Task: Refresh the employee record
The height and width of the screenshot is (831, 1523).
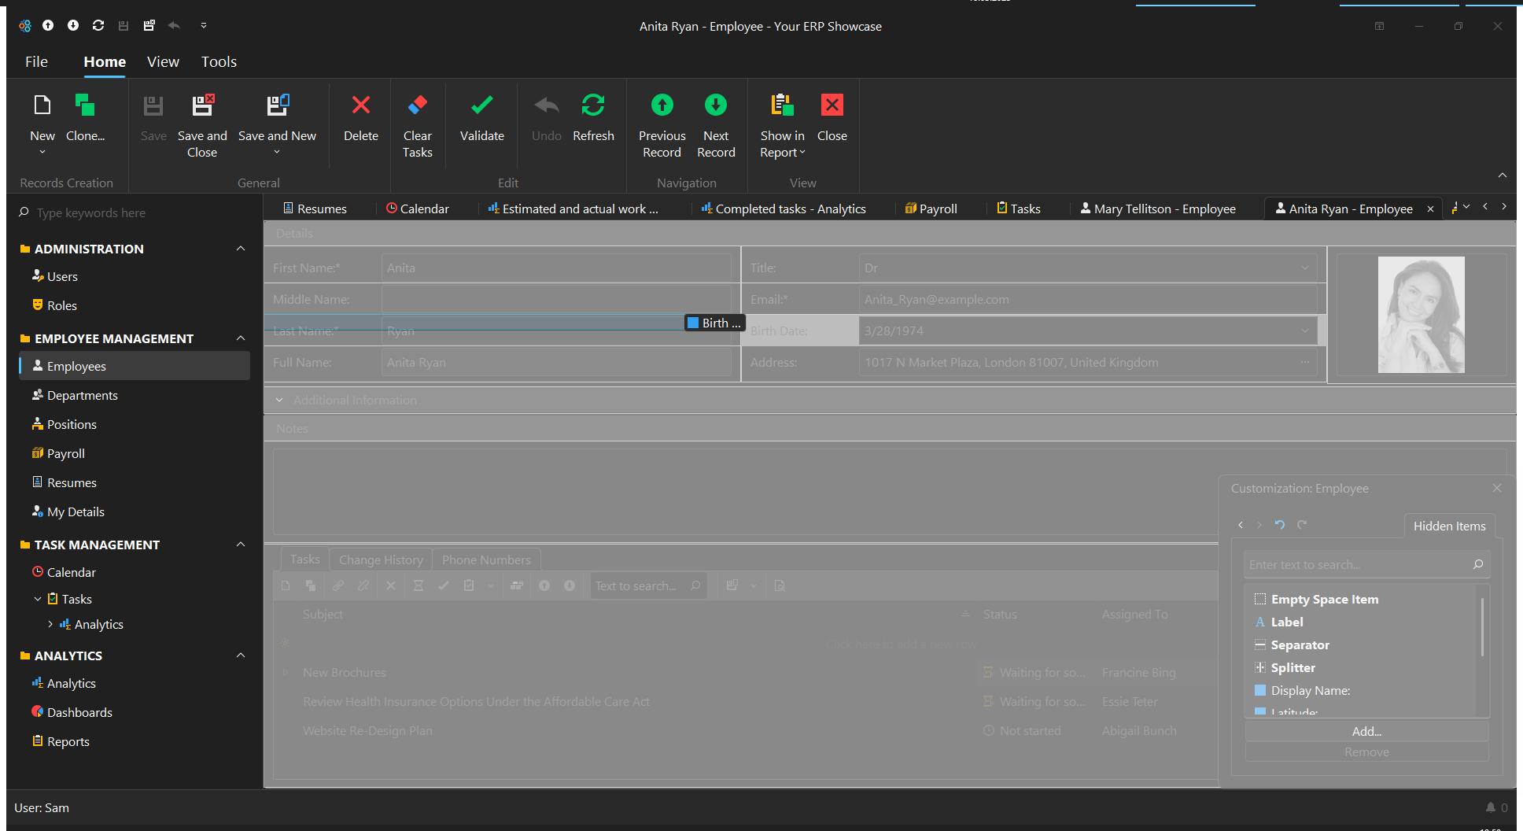Action: click(x=593, y=106)
